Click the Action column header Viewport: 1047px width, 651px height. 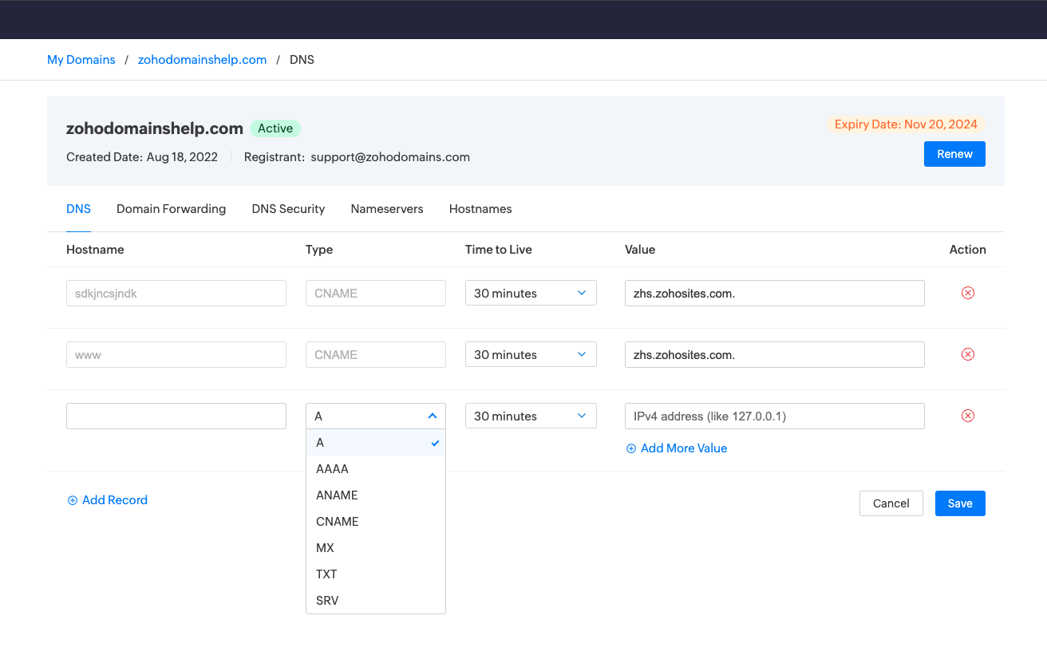[x=968, y=250]
